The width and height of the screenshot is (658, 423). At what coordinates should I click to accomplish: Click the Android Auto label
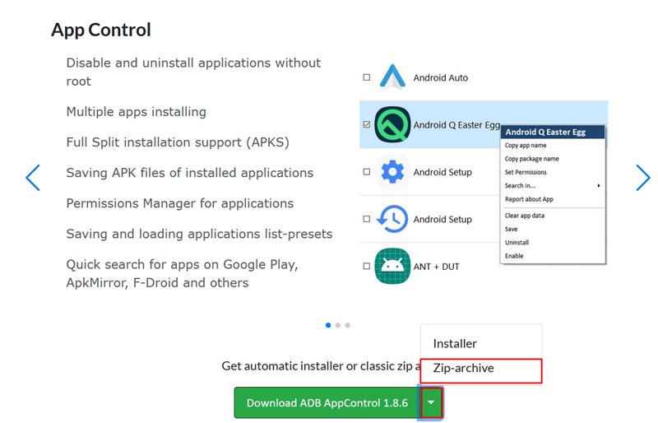(x=441, y=77)
